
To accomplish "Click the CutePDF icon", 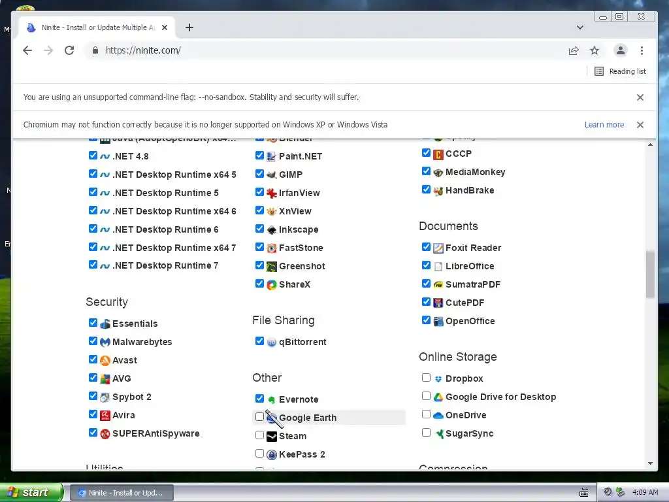I will [x=438, y=303].
